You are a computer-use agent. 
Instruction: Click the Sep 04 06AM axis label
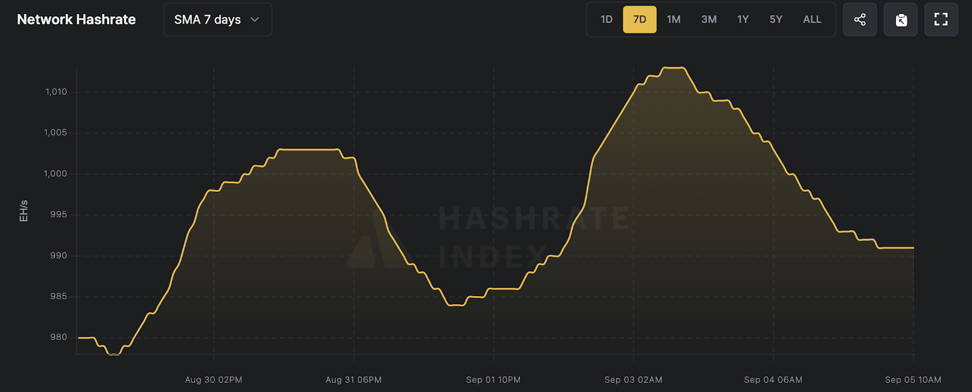click(x=773, y=380)
